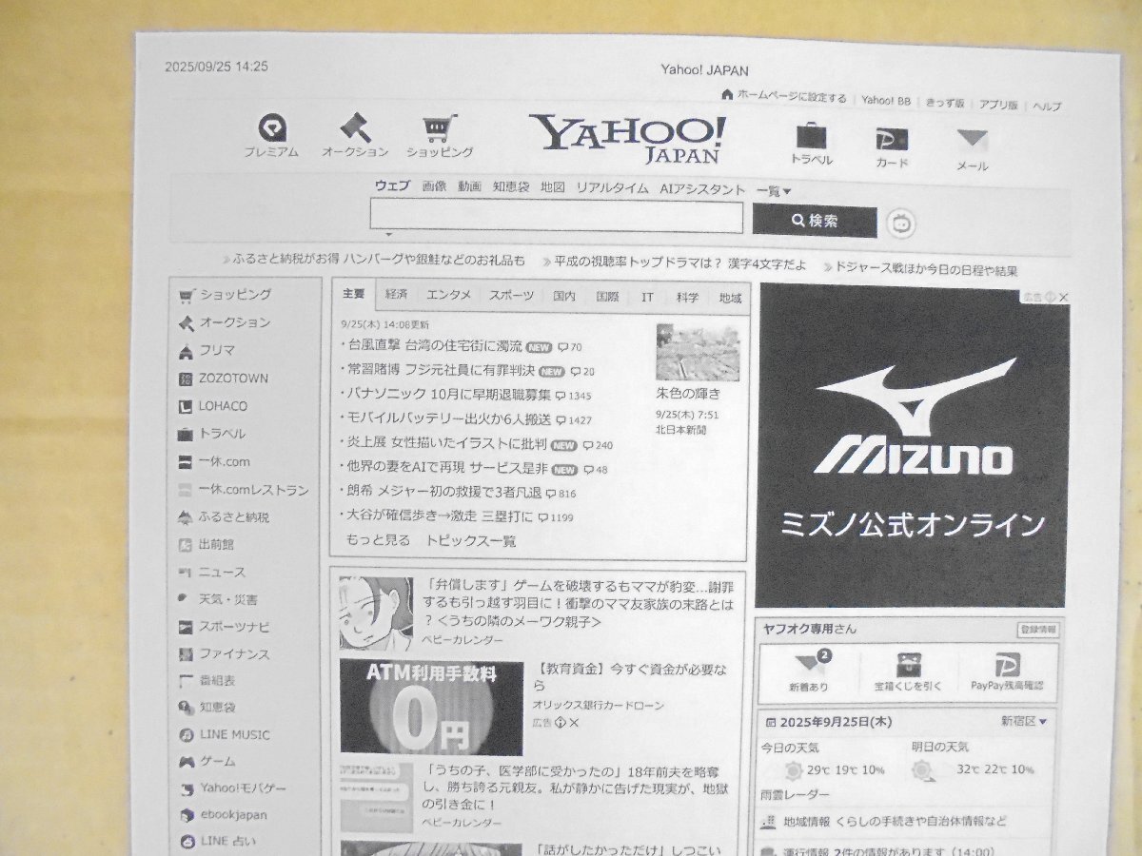The width and height of the screenshot is (1142, 856).
Task: Click the ニュース icon in the sidebar
Action: [187, 573]
